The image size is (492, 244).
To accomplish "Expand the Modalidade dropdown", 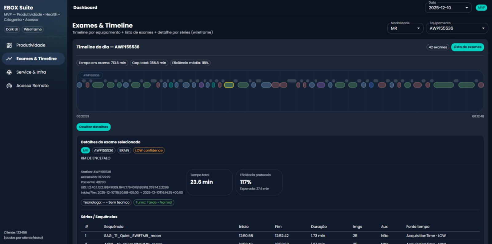I will 405,28.
